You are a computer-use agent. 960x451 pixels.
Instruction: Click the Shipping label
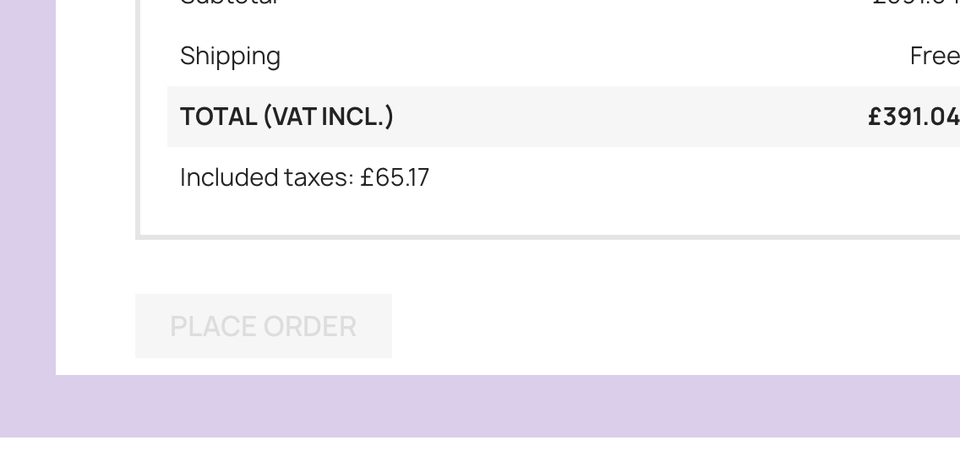[x=230, y=56]
